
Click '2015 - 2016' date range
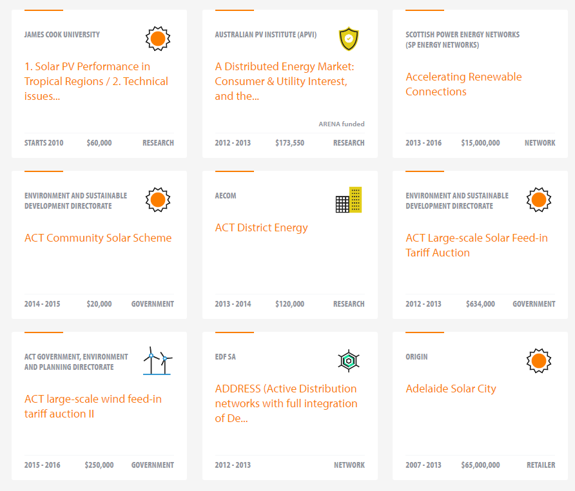(x=42, y=465)
